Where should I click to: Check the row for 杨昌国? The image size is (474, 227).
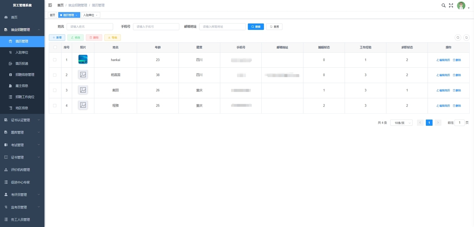[55, 75]
